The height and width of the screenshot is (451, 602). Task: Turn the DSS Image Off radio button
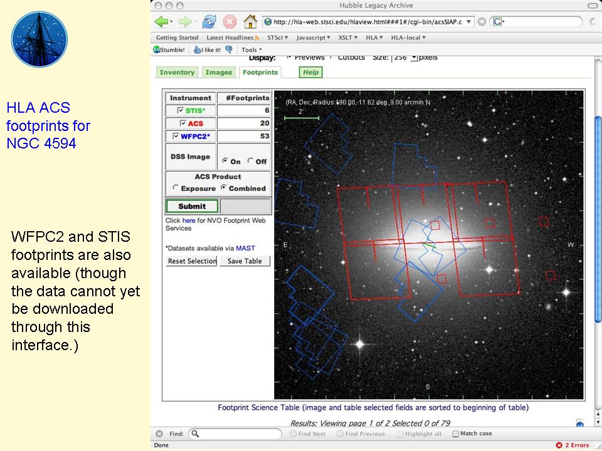point(250,162)
